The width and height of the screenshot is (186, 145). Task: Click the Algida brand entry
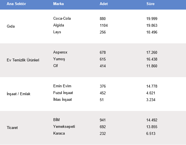point(59,25)
